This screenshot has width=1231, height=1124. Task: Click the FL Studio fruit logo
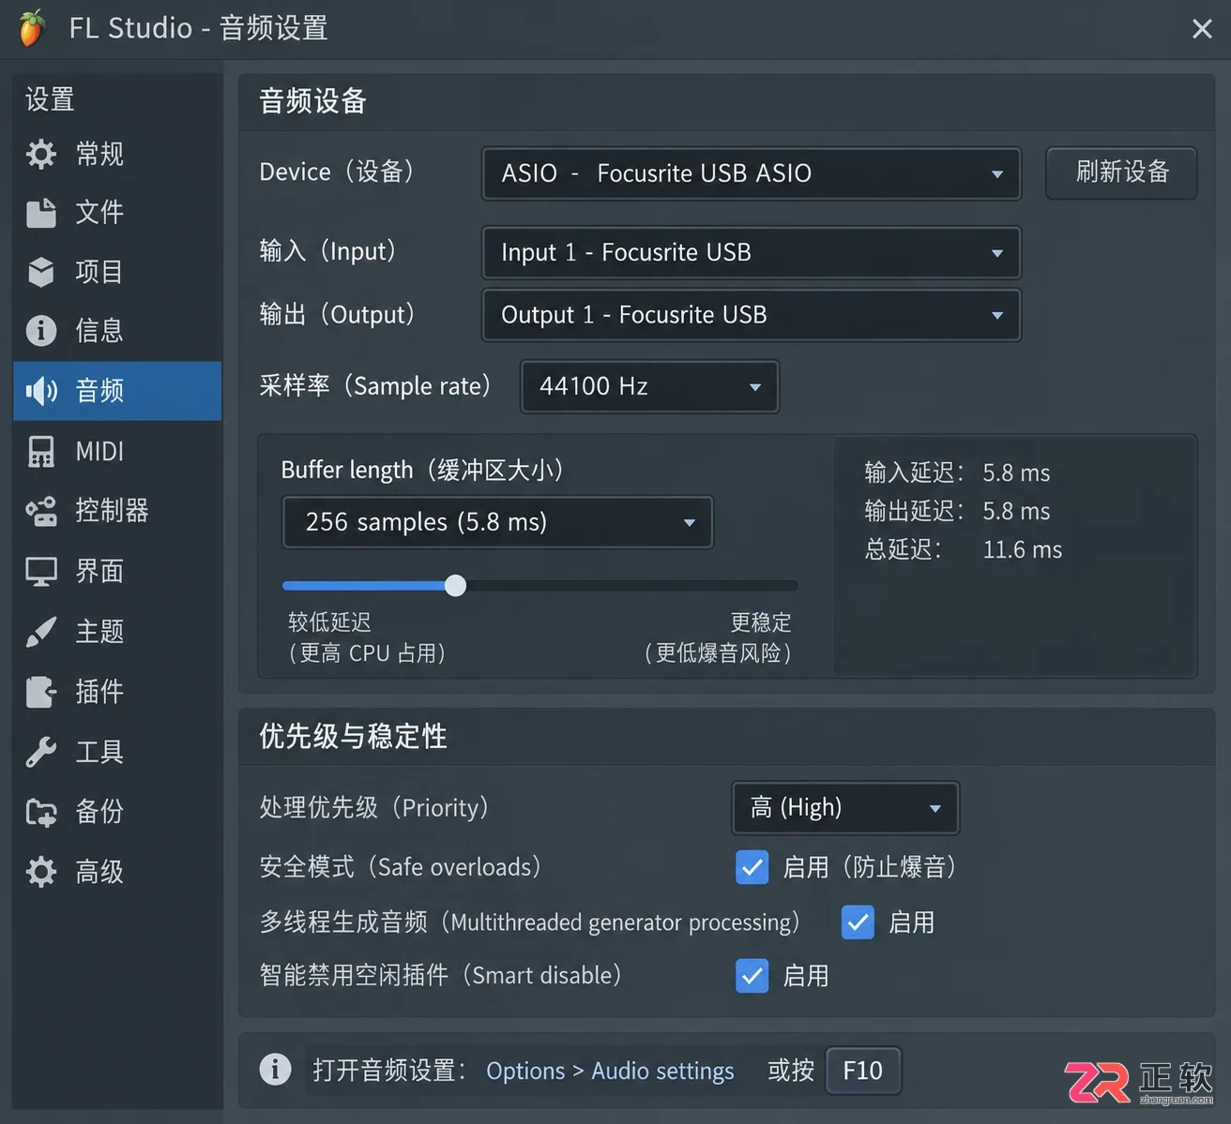coord(32,27)
